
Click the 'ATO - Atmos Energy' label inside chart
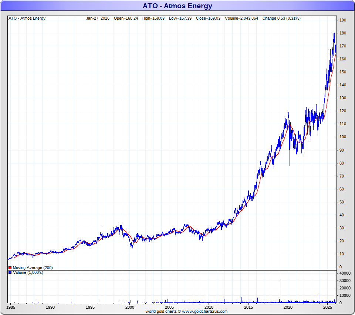point(27,18)
